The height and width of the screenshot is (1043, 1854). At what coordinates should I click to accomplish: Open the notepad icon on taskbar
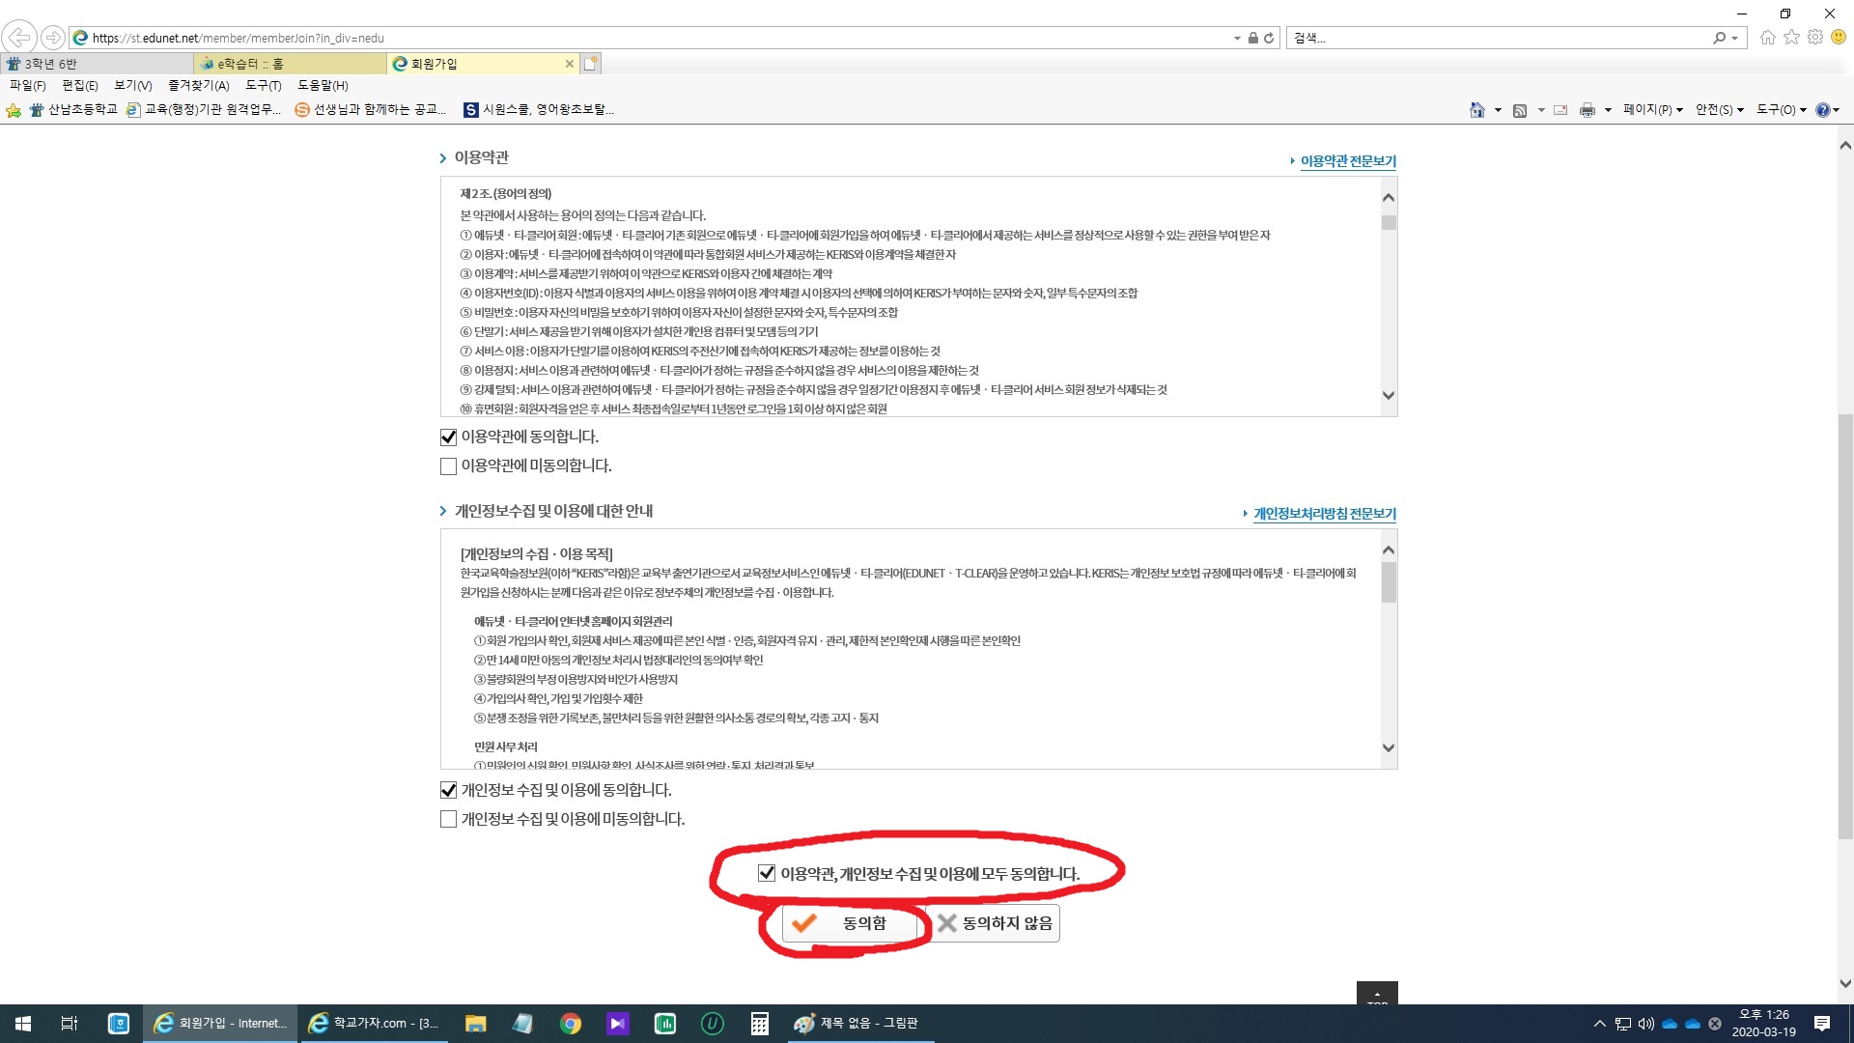(522, 1024)
